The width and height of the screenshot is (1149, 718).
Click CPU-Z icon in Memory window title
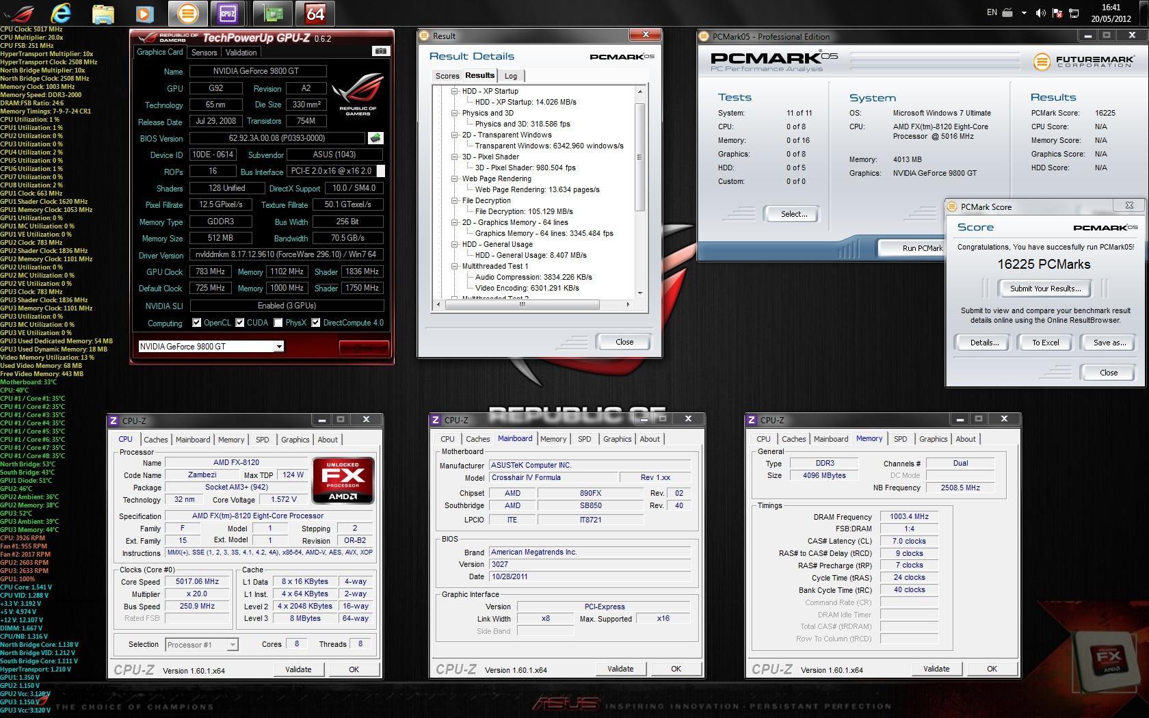[752, 420]
